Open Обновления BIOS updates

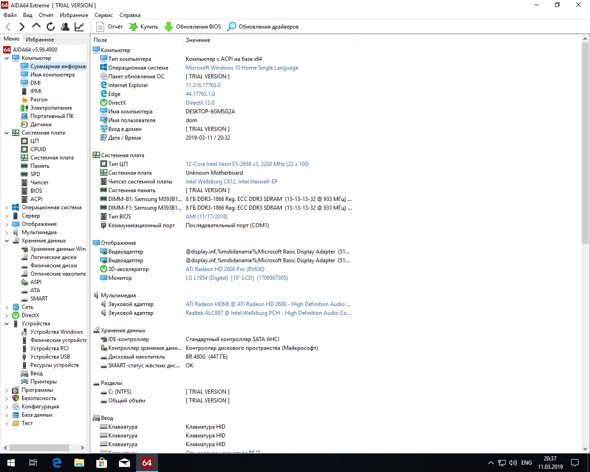click(192, 27)
